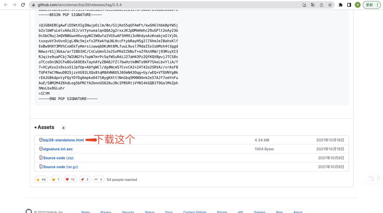Viewport: 383px width, 213px height.
Task: Toggle the browser side panel
Action: [x=349, y=5]
